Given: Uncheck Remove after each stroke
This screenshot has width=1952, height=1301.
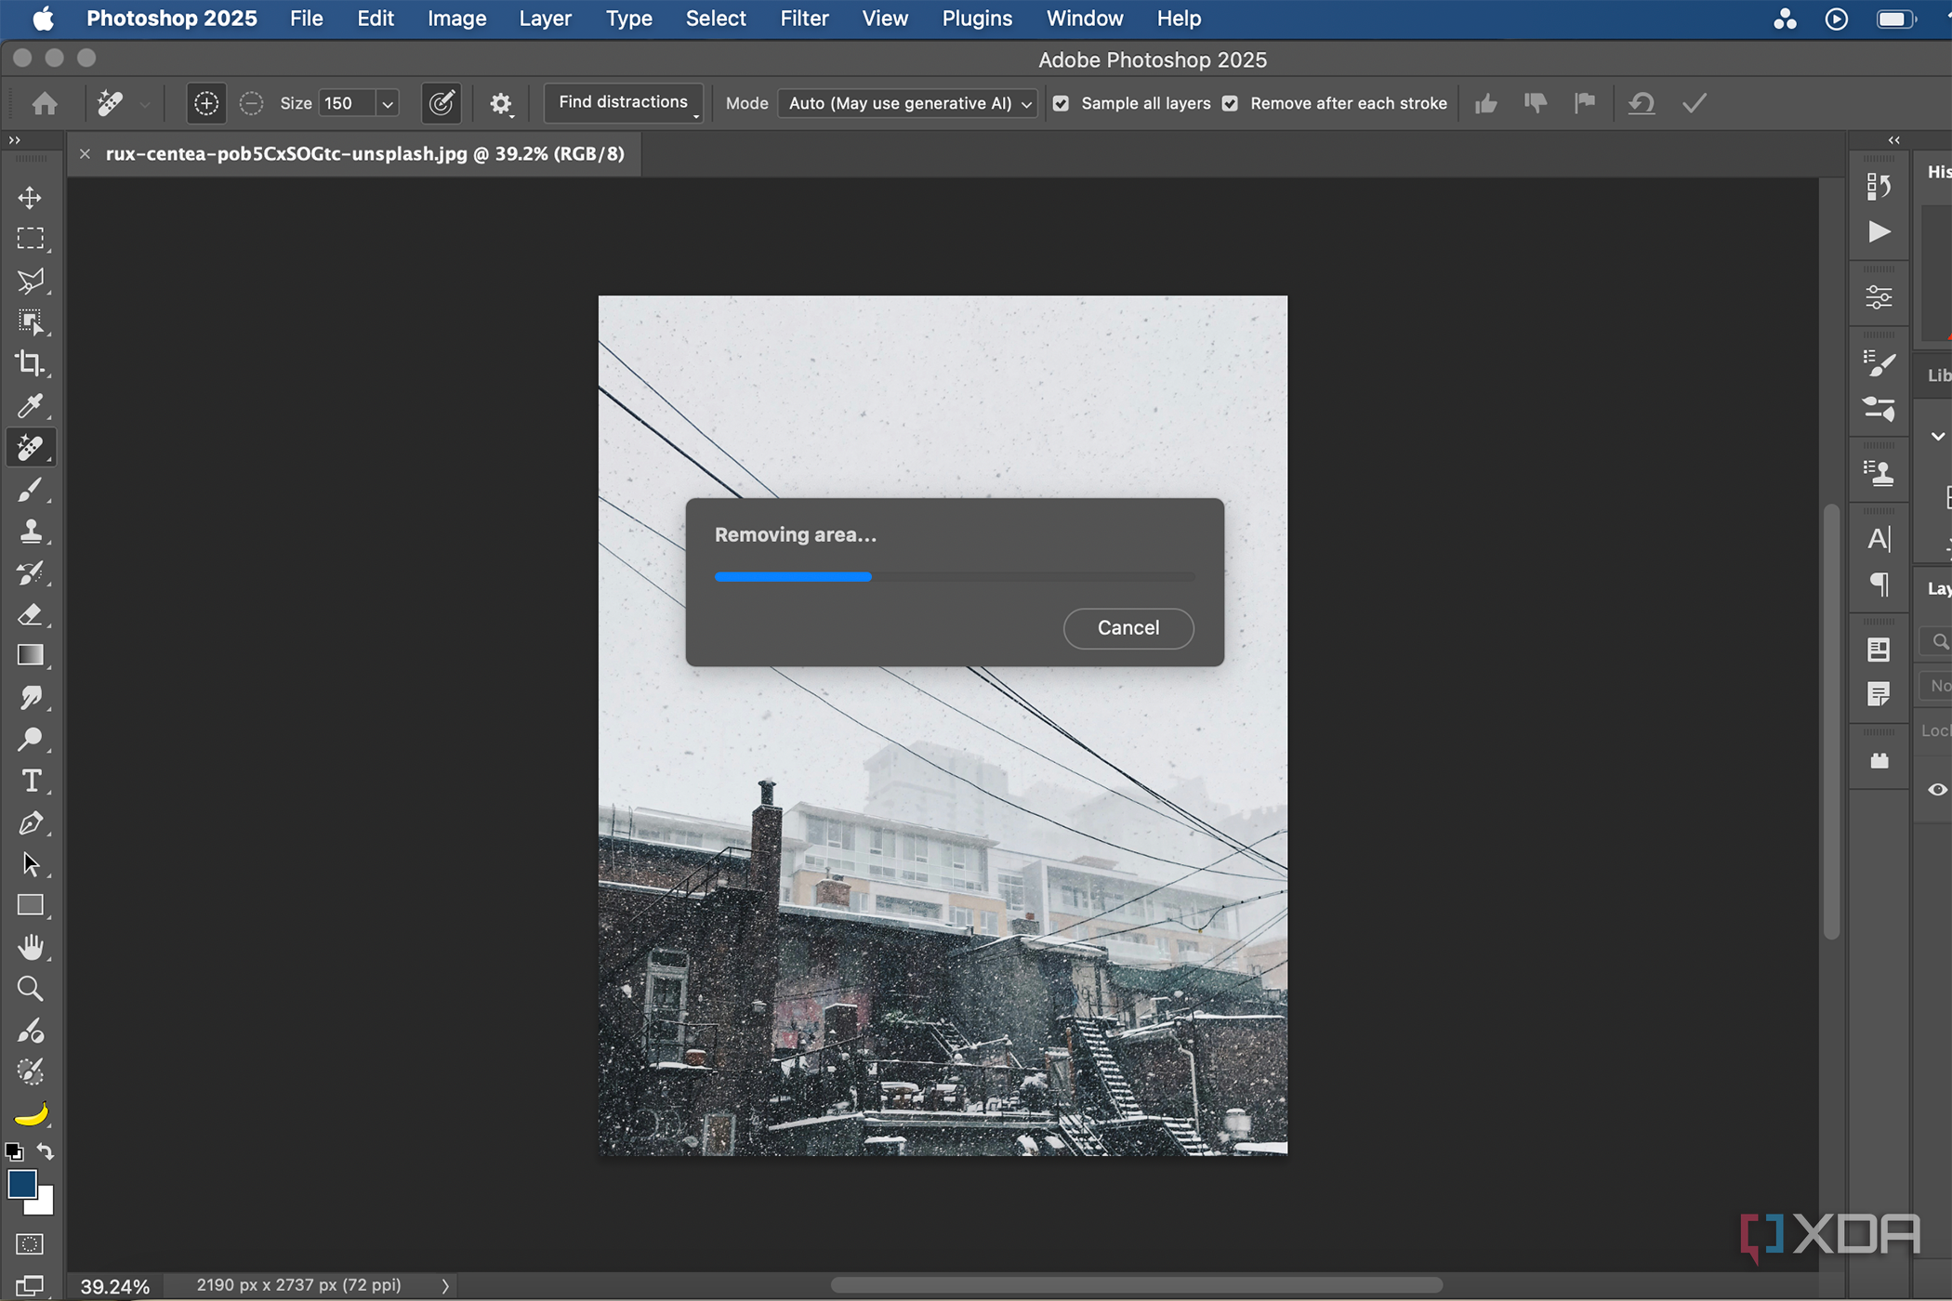Looking at the screenshot, I should pos(1230,103).
